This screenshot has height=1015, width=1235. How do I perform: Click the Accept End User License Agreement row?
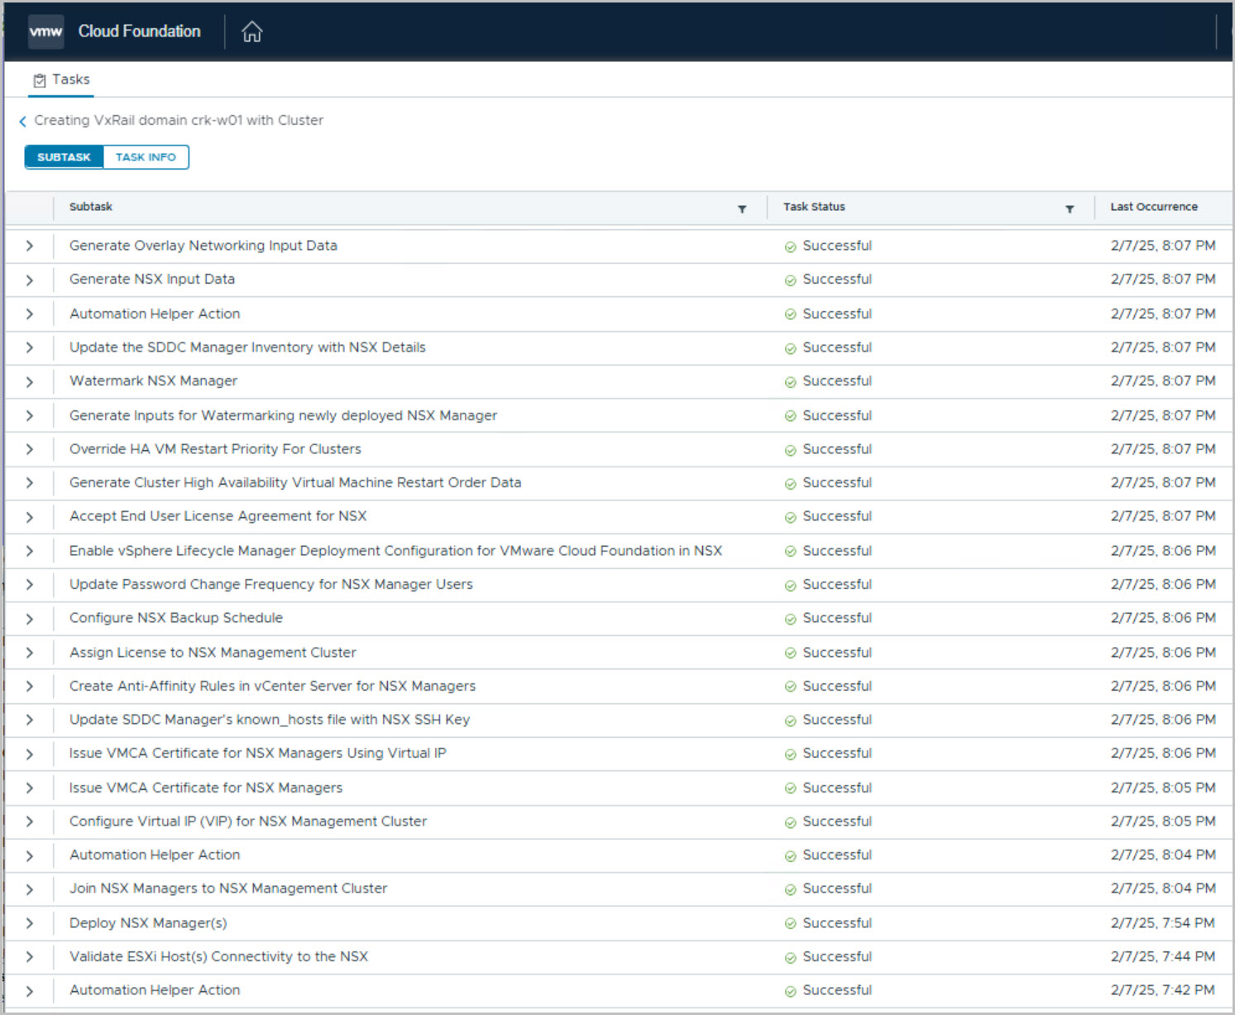pos(218,516)
